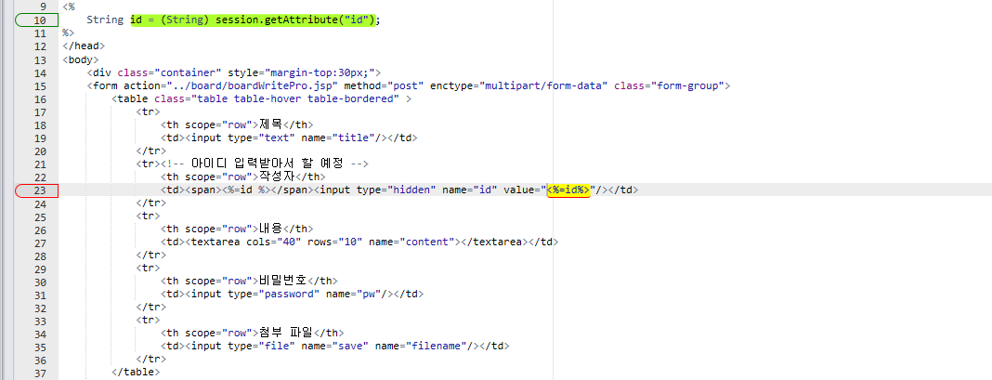992x380 pixels.
Task: Click line number 9 in the gutter
Action: coord(43,7)
